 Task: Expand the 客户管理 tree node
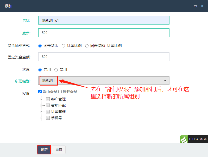(41, 99)
